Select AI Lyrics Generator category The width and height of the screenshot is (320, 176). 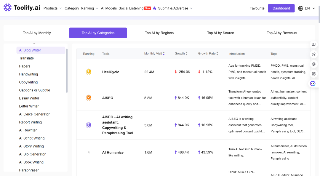(34, 114)
